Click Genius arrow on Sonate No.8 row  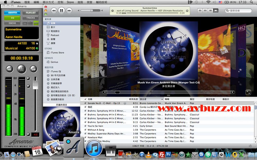click(x=125, y=103)
